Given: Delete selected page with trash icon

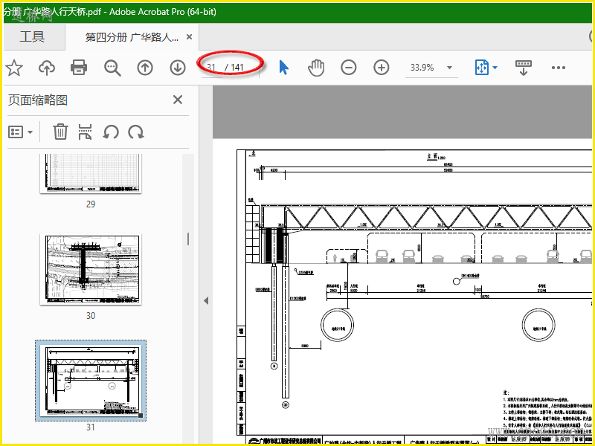Looking at the screenshot, I should coord(60,132).
